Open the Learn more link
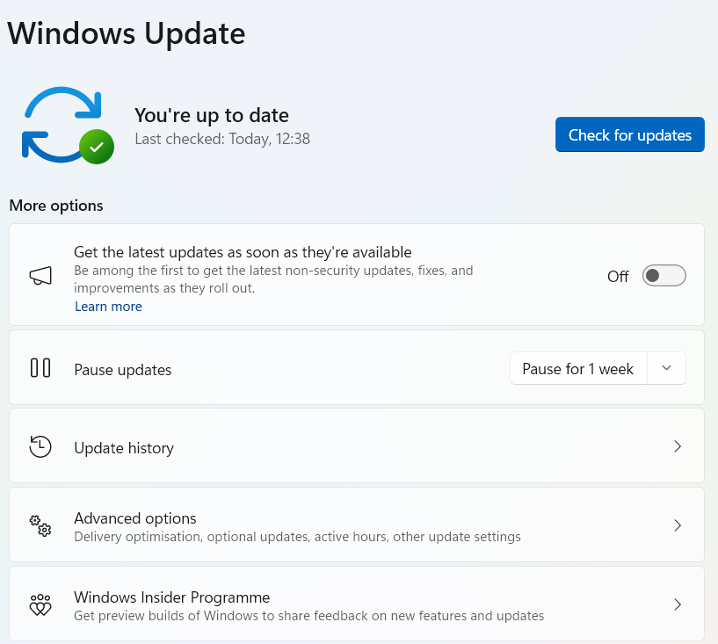 [x=108, y=306]
